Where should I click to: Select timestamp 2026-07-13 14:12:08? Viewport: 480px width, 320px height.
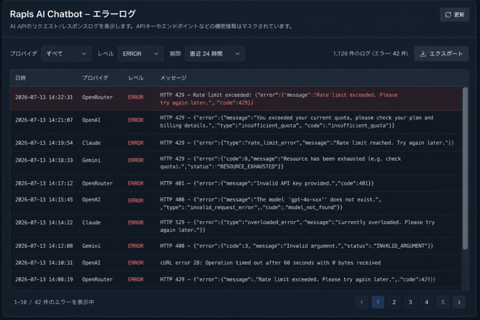pyautogui.click(x=44, y=246)
